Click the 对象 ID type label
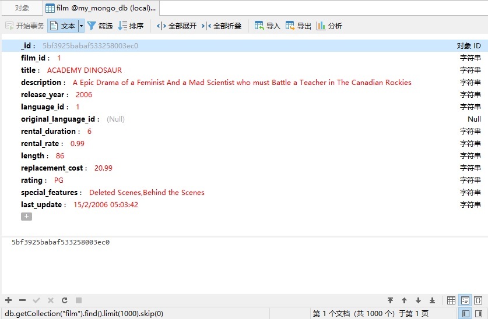Viewport: 488px width, 319px height. click(469, 46)
